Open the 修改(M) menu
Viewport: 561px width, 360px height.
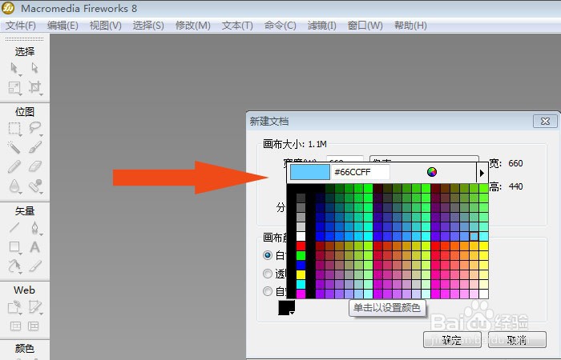coord(193,26)
